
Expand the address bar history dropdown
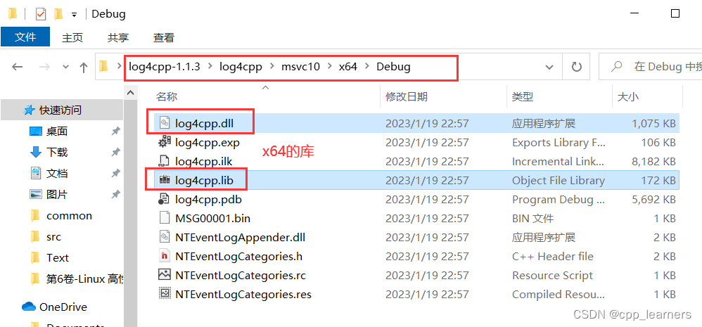tap(549, 67)
